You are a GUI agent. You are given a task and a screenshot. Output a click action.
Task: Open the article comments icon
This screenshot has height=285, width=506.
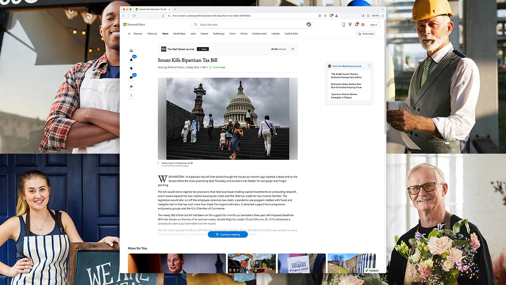click(x=131, y=78)
